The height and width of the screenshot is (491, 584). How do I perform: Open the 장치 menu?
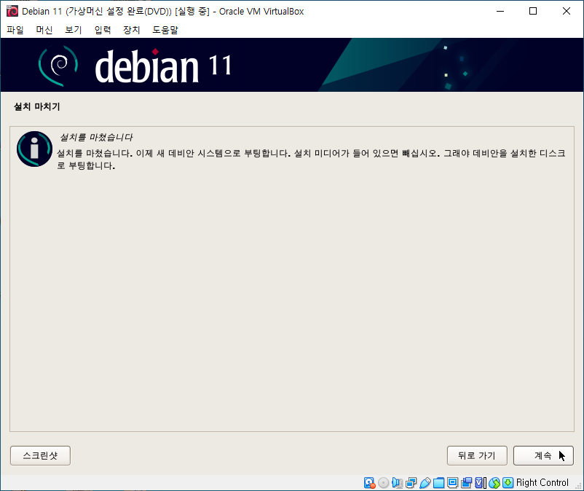pos(132,30)
